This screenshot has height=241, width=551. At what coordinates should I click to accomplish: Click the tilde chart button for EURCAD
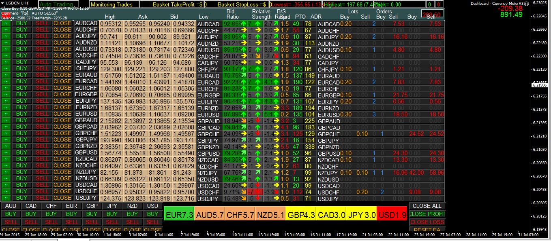(6, 82)
